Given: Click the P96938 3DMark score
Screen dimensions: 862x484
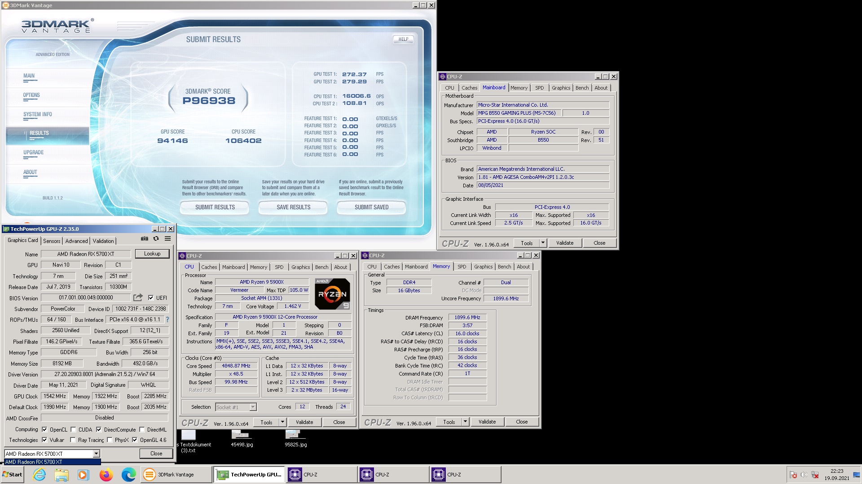Looking at the screenshot, I should tap(209, 101).
